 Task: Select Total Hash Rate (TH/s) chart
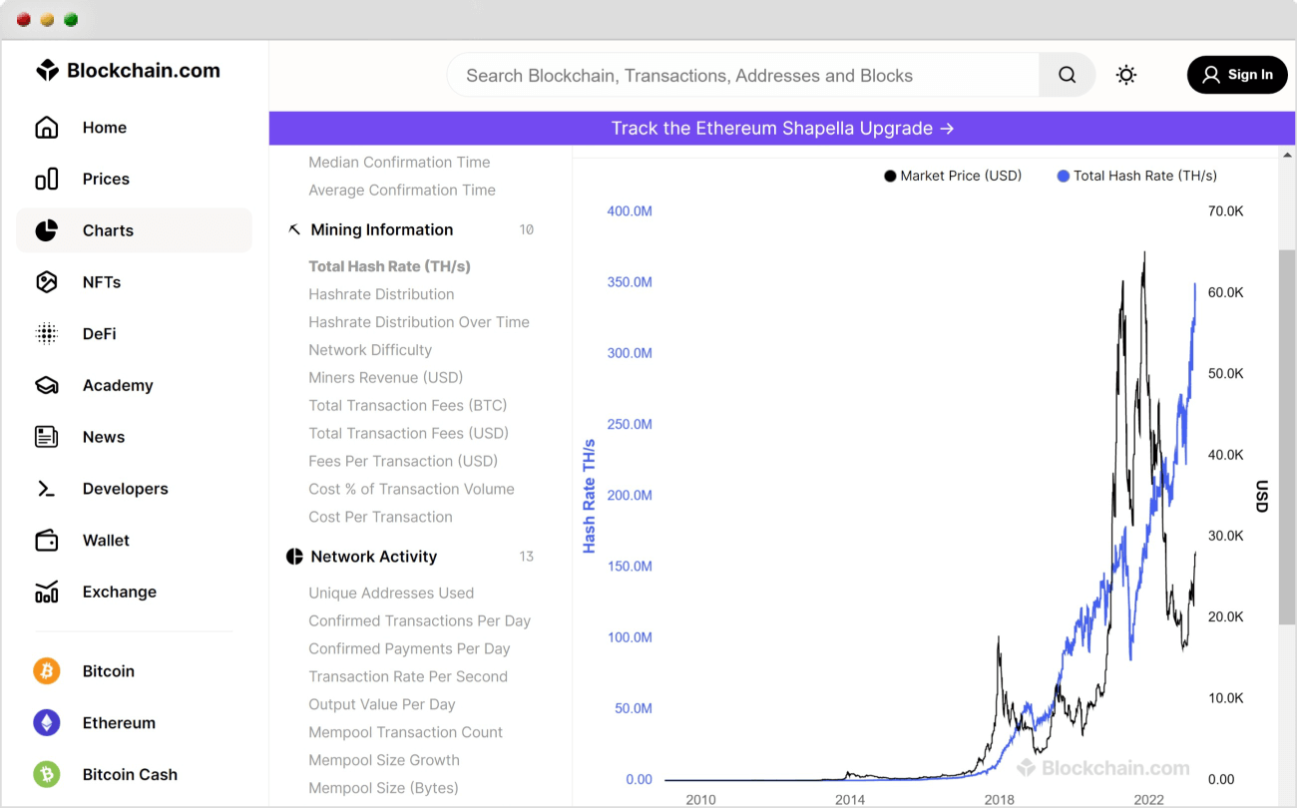click(x=389, y=266)
